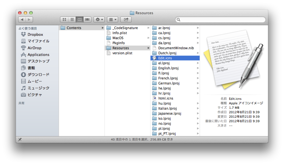284x165 pixels.
Task: Select the French.lproj folder
Action: [175, 78]
